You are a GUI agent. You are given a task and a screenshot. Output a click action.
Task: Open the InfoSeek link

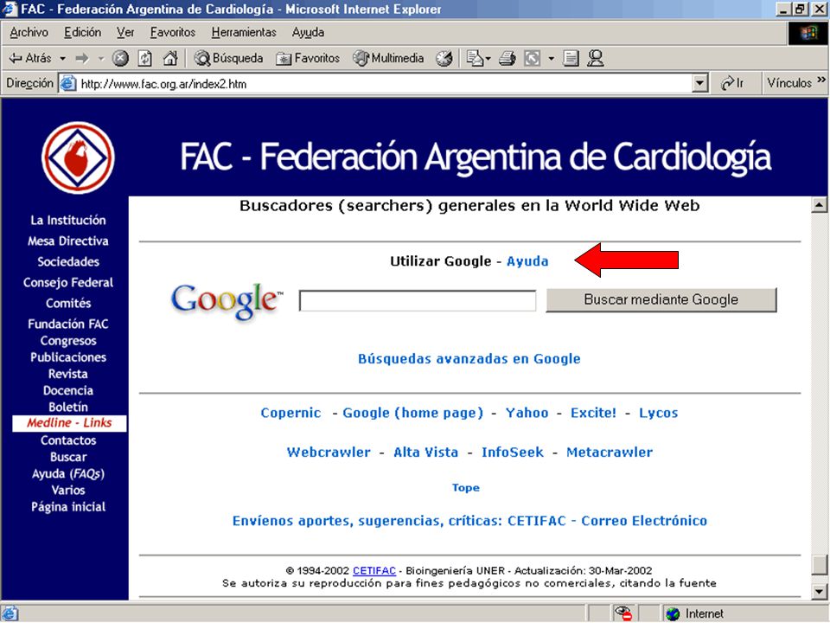point(513,452)
